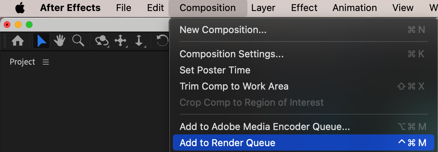Open the Effect menu
The height and width of the screenshot is (152, 438).
304,8
